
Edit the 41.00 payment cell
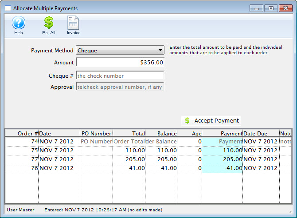223,168
